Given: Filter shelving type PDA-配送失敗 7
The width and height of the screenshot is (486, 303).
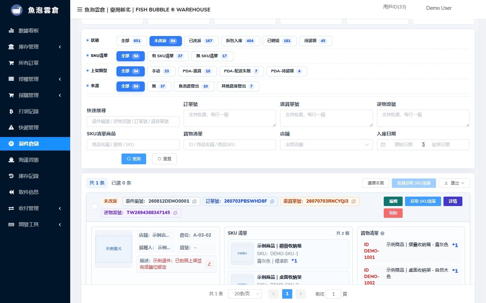Looking at the screenshot, I should click(241, 71).
